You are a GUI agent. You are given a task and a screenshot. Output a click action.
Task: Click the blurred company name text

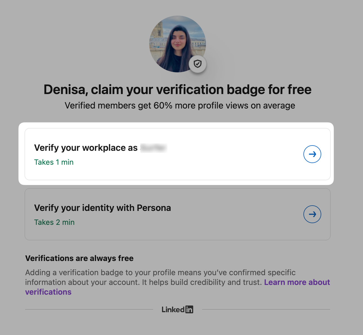pyautogui.click(x=153, y=147)
